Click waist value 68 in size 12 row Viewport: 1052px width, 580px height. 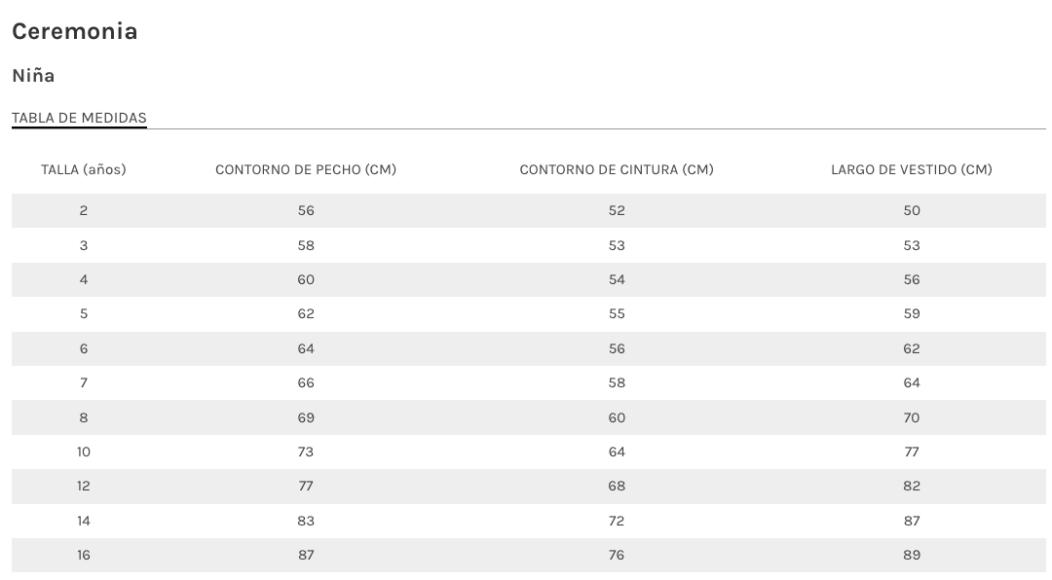[617, 486]
